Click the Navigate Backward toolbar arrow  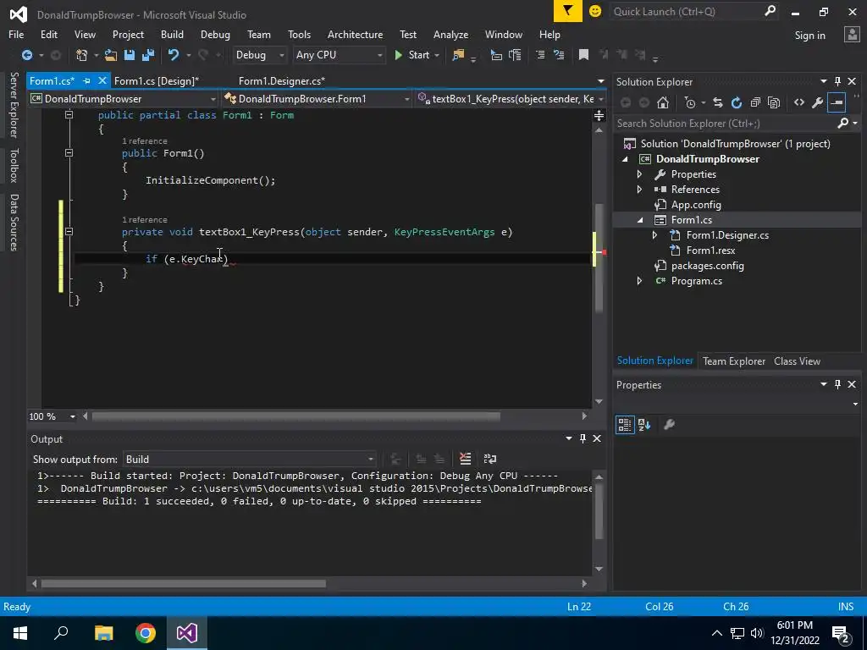point(26,55)
